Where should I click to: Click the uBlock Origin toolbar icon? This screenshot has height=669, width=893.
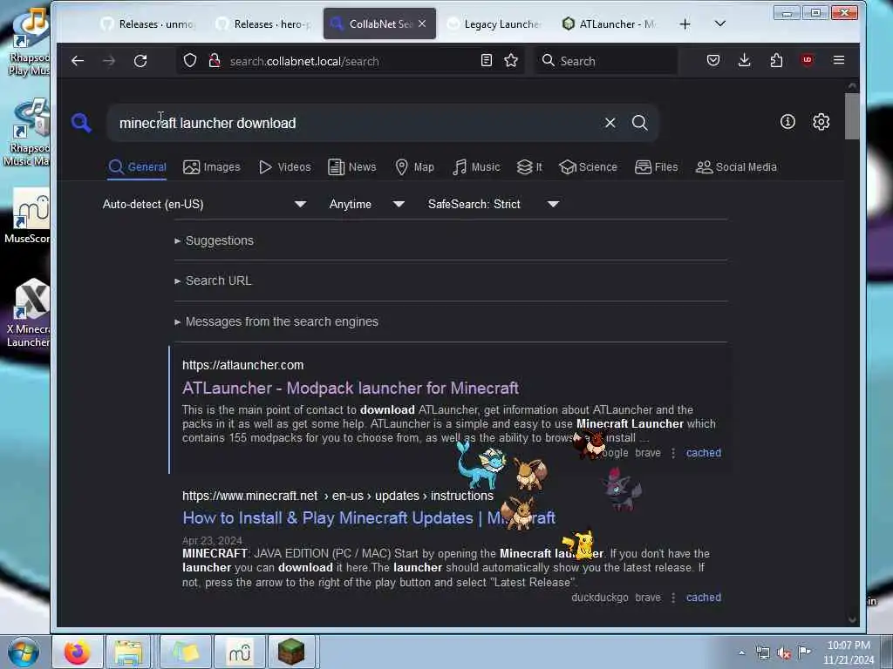click(807, 60)
